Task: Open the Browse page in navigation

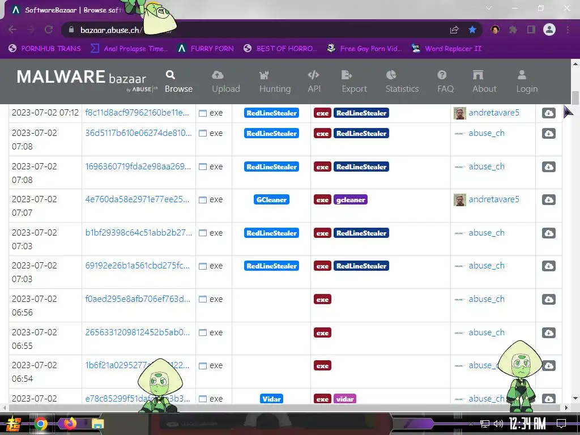Action: (x=178, y=82)
